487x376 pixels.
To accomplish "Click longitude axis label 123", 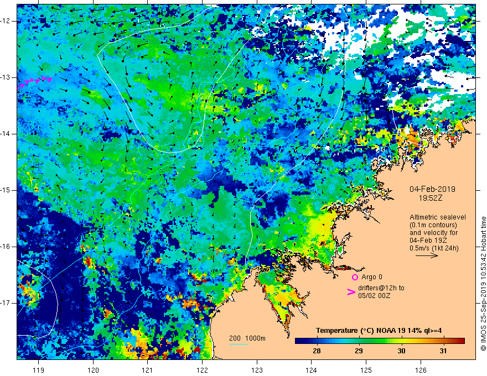I will [x=257, y=370].
